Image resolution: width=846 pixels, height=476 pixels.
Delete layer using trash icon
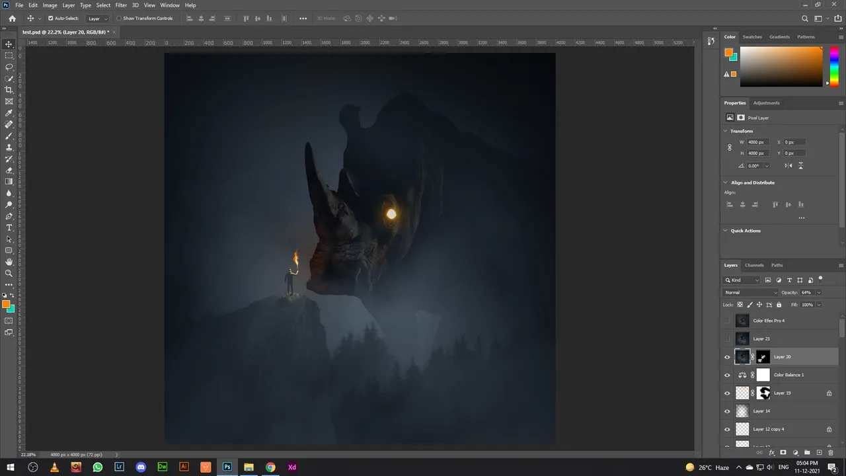pos(831,453)
